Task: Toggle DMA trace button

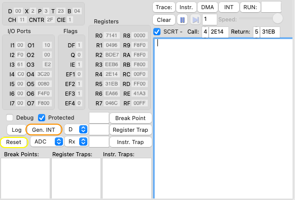Action: point(207,7)
